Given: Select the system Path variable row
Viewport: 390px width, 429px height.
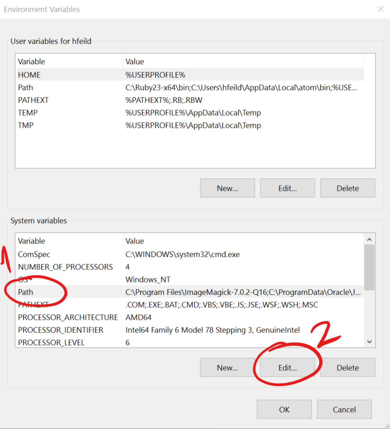Looking at the screenshot, I should (26, 292).
